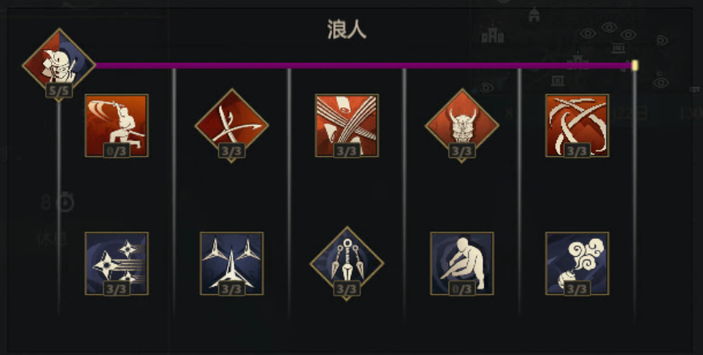The width and height of the screenshot is (703, 355).
Task: Choose the three caltrops skill icon
Action: 232,263
